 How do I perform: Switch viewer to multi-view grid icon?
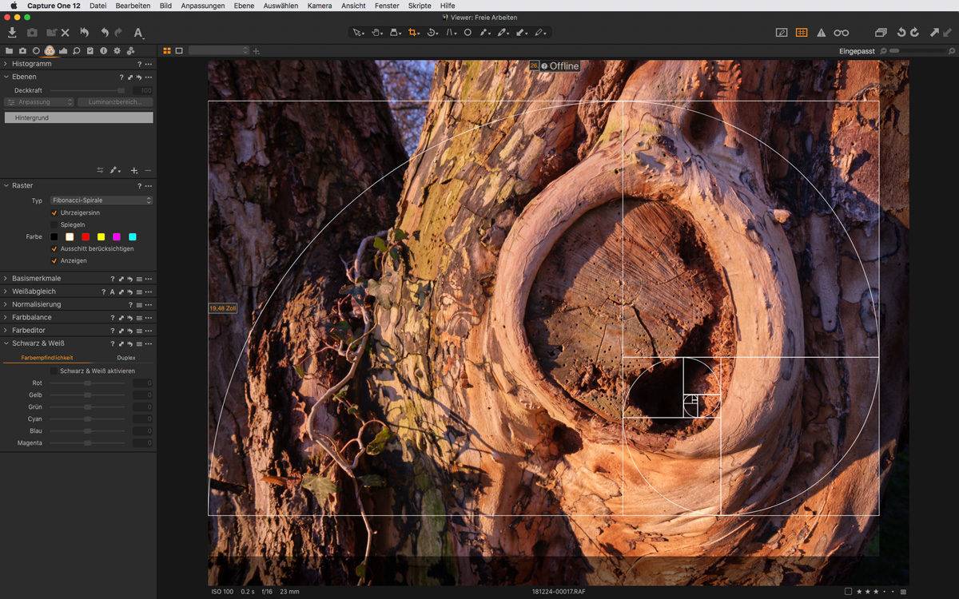167,50
